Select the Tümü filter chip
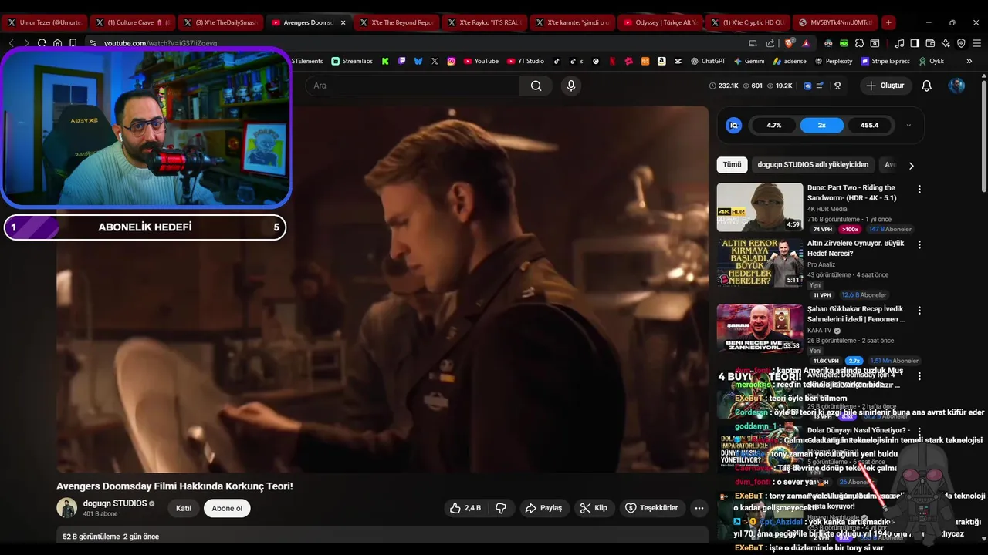The width and height of the screenshot is (988, 555). [x=732, y=165]
